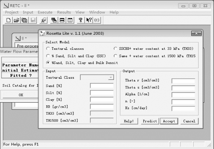The width and height of the screenshot is (214, 149).
Task: Click the Tile vertically toolbar icon
Action: click(x=70, y=20)
